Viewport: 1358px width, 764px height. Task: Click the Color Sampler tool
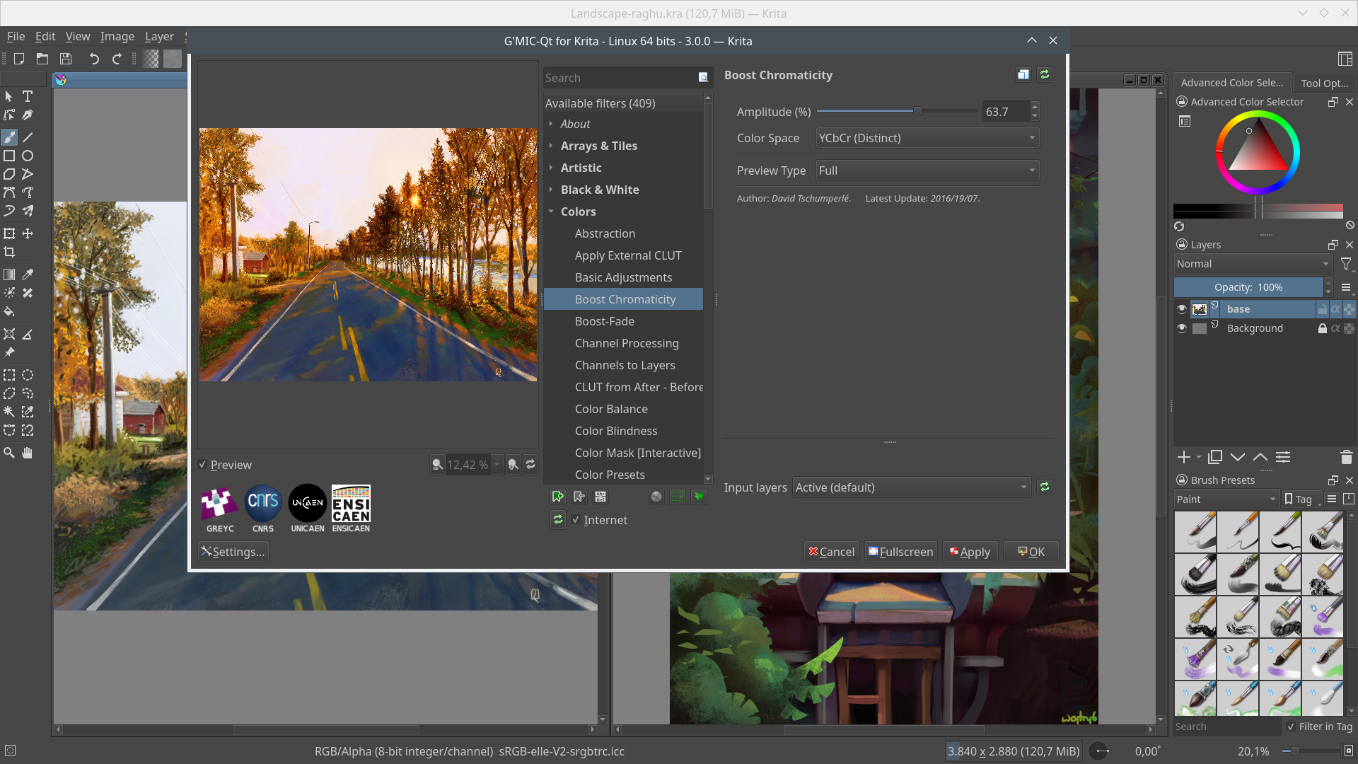[x=28, y=274]
